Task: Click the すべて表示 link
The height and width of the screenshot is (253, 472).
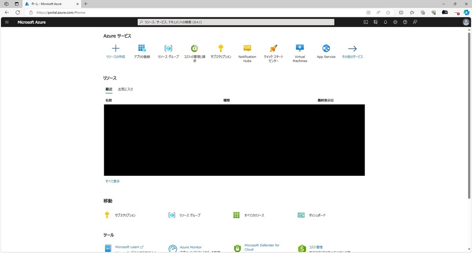Action: pos(112,181)
